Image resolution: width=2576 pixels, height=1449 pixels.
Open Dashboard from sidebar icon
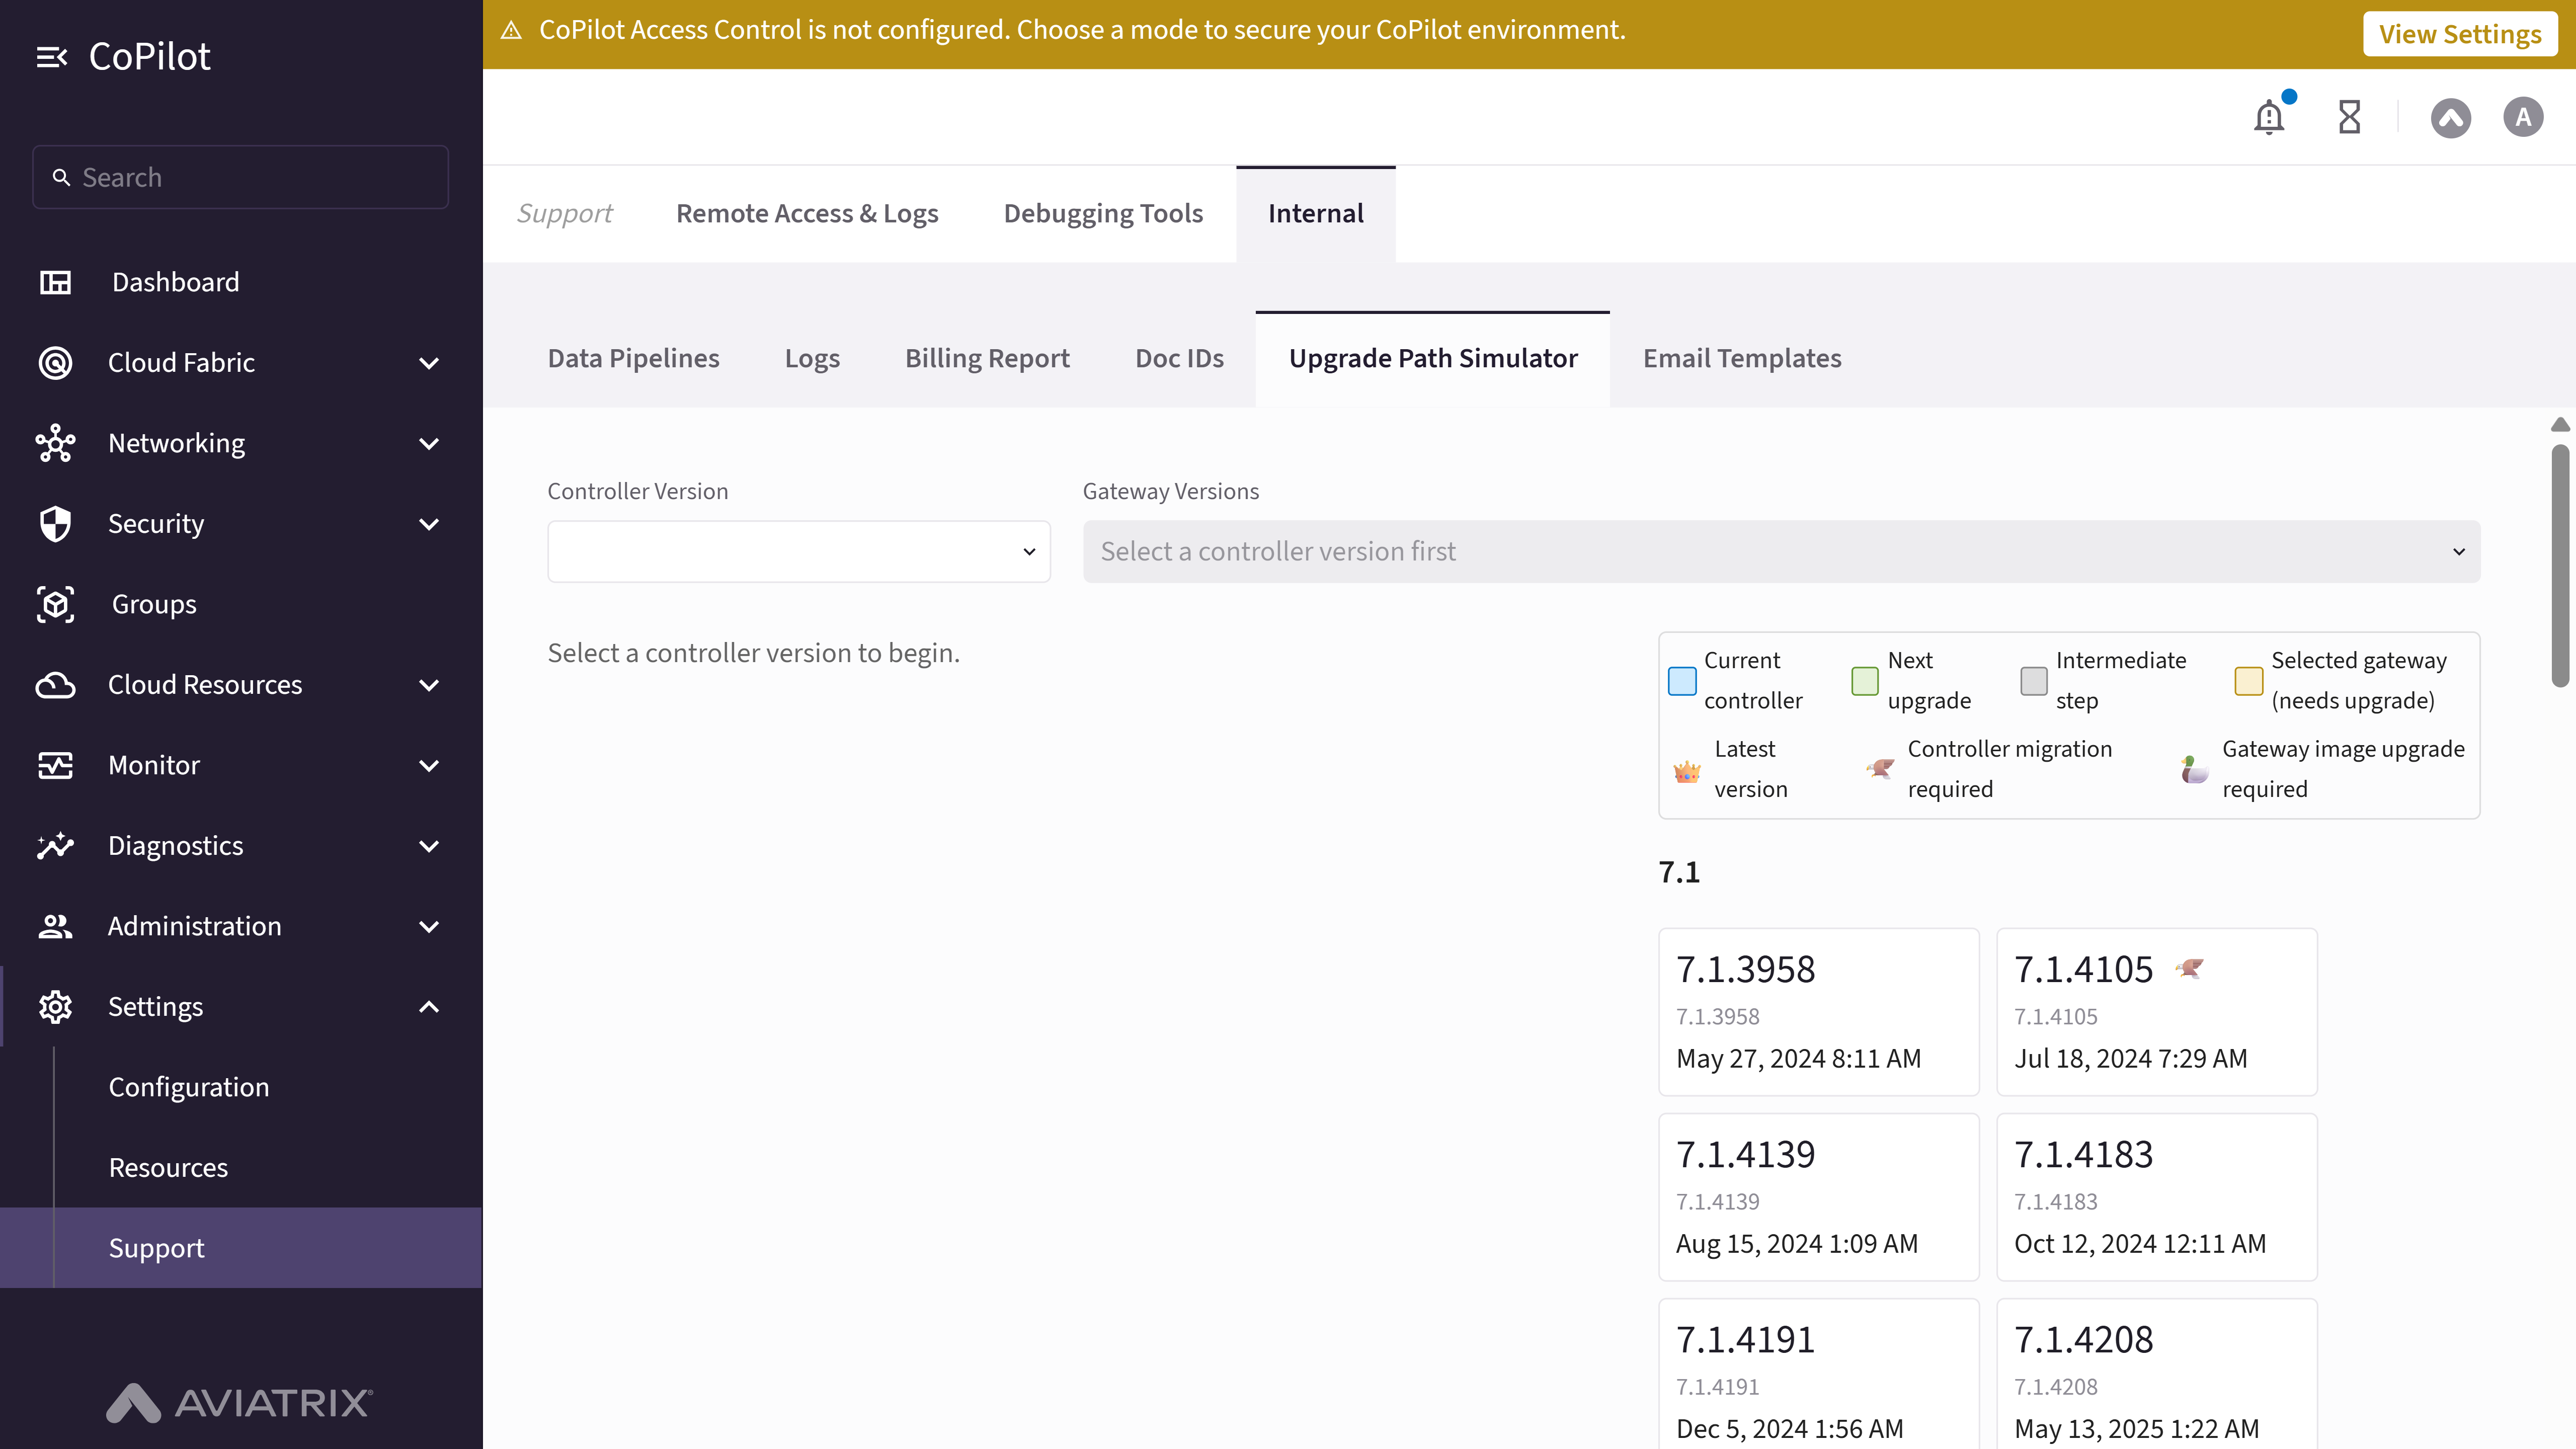pos(55,282)
